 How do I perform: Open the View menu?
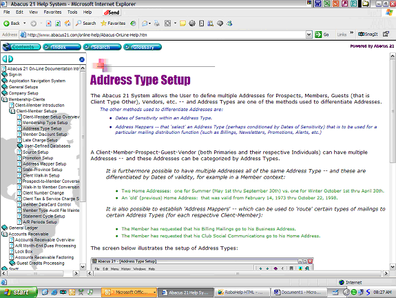tap(33, 12)
